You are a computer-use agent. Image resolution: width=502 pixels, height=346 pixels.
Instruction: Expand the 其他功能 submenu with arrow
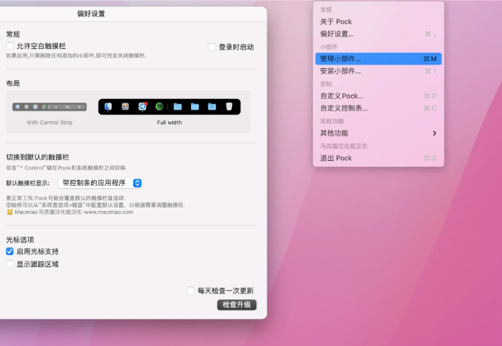[378, 133]
